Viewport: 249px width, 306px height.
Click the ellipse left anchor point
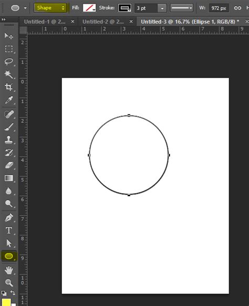[89, 155]
